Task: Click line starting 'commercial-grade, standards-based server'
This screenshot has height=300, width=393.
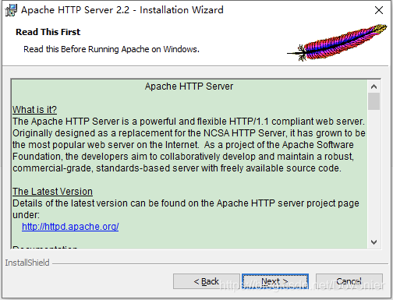Action: coord(177,168)
